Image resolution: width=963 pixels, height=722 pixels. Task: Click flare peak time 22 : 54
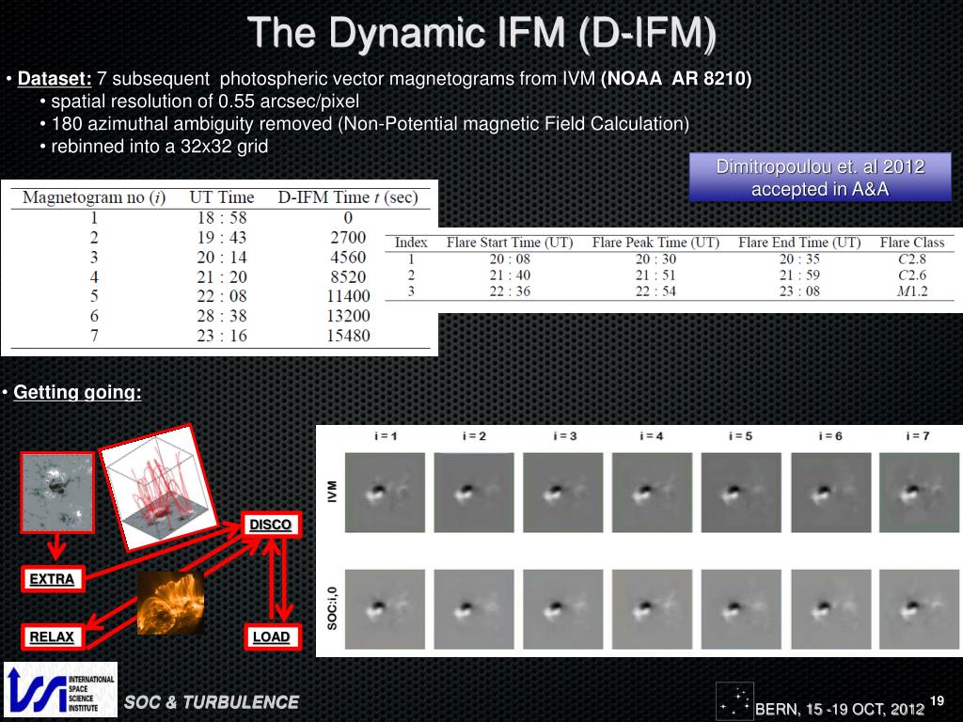[655, 291]
